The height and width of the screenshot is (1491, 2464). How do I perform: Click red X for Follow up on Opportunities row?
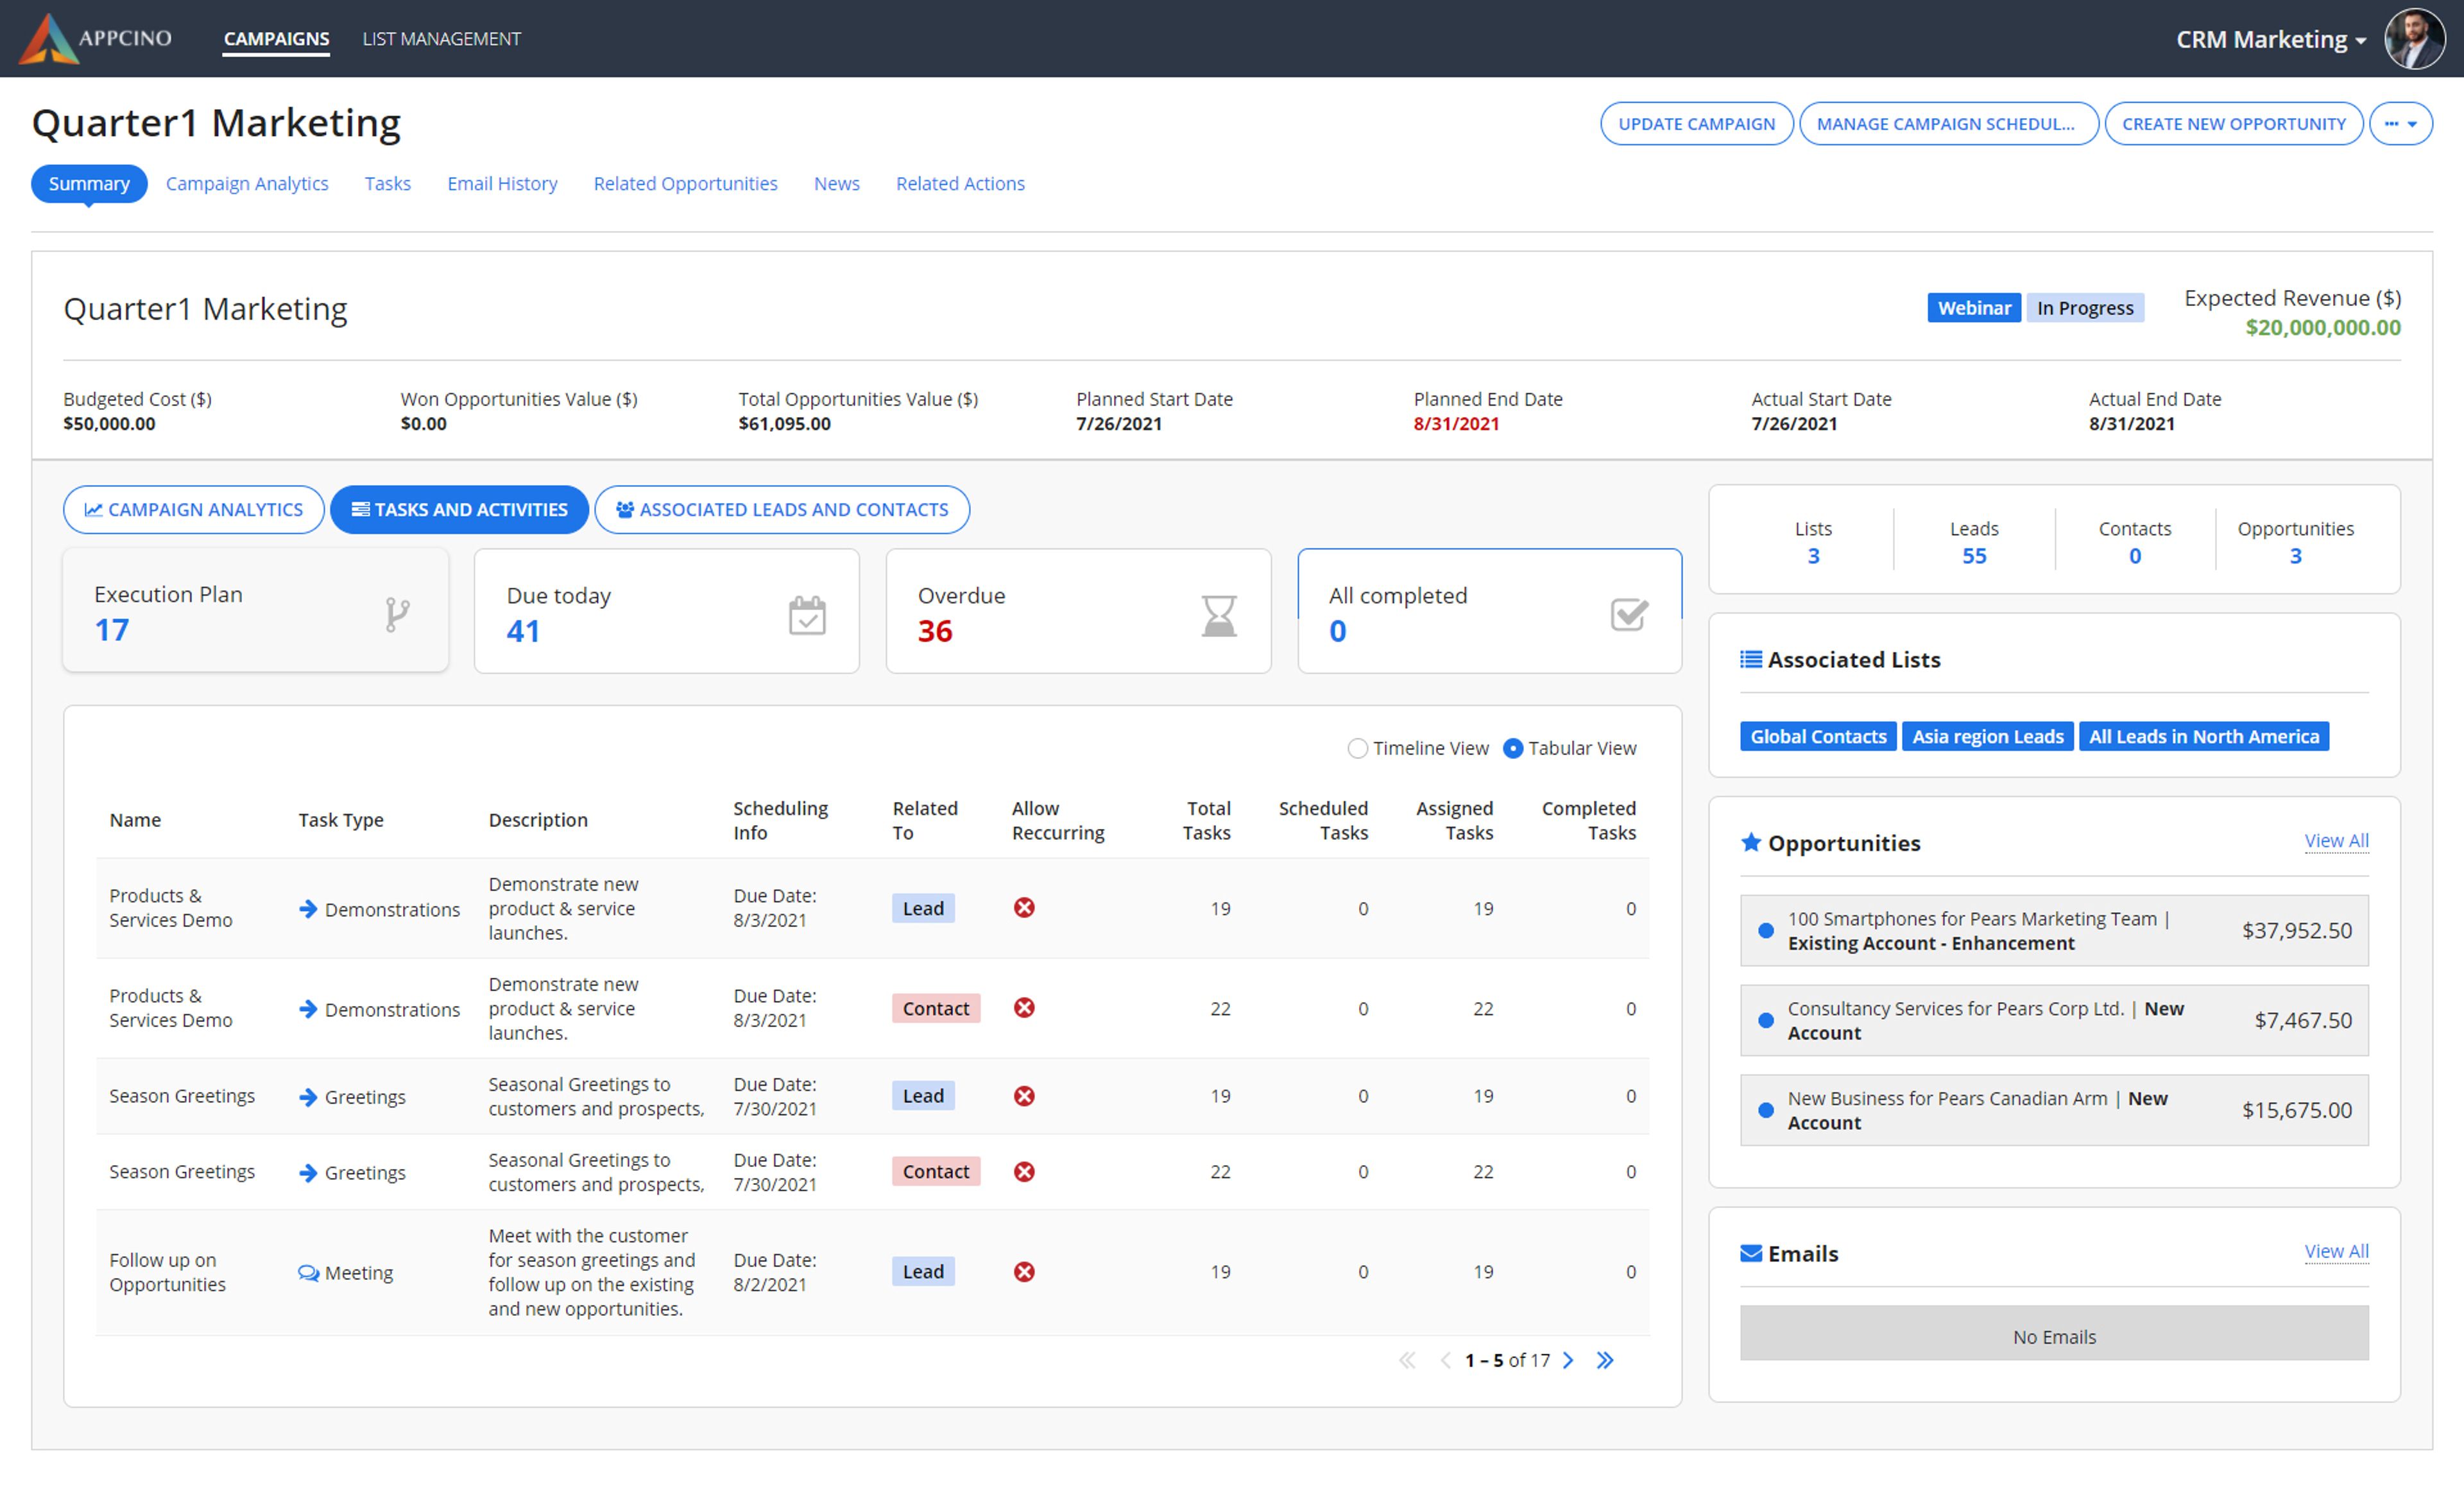coord(1024,1271)
